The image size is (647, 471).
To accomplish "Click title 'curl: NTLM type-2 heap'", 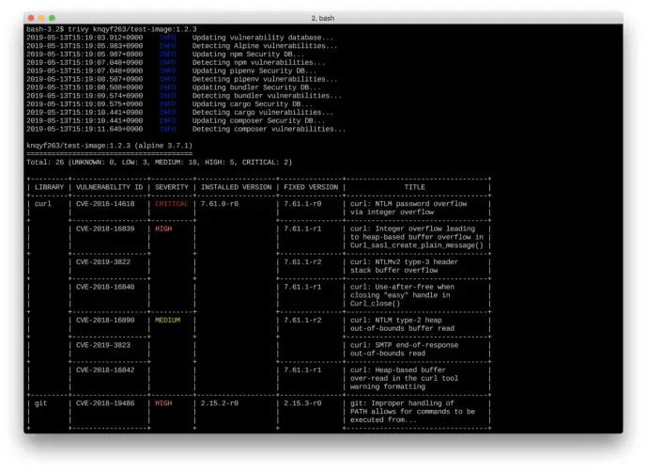I will coord(396,321).
